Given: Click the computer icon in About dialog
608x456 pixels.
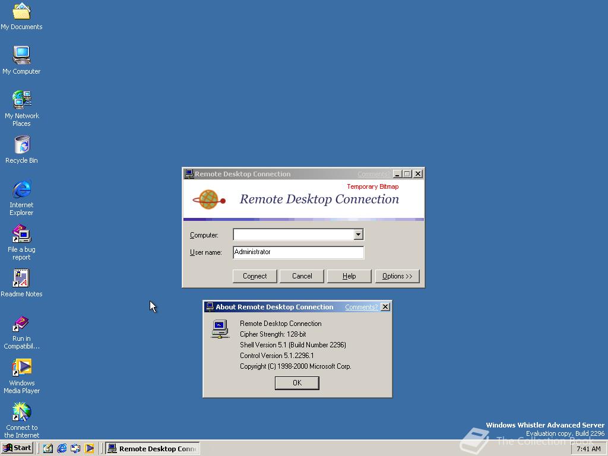Looking at the screenshot, I should tap(220, 328).
